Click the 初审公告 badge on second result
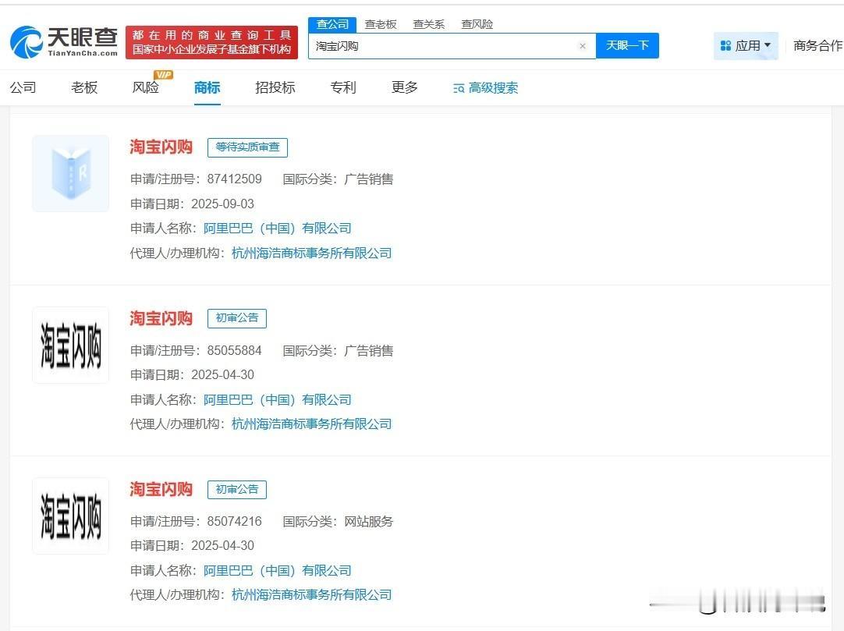The height and width of the screenshot is (631, 844). [x=236, y=318]
